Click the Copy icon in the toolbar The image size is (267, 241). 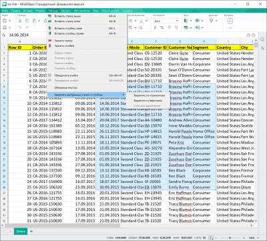click(27, 21)
